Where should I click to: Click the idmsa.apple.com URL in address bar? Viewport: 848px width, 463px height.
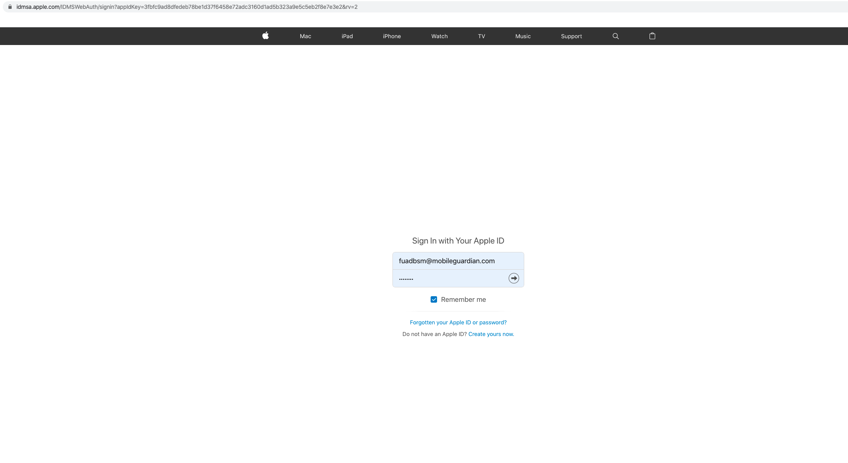tap(187, 7)
